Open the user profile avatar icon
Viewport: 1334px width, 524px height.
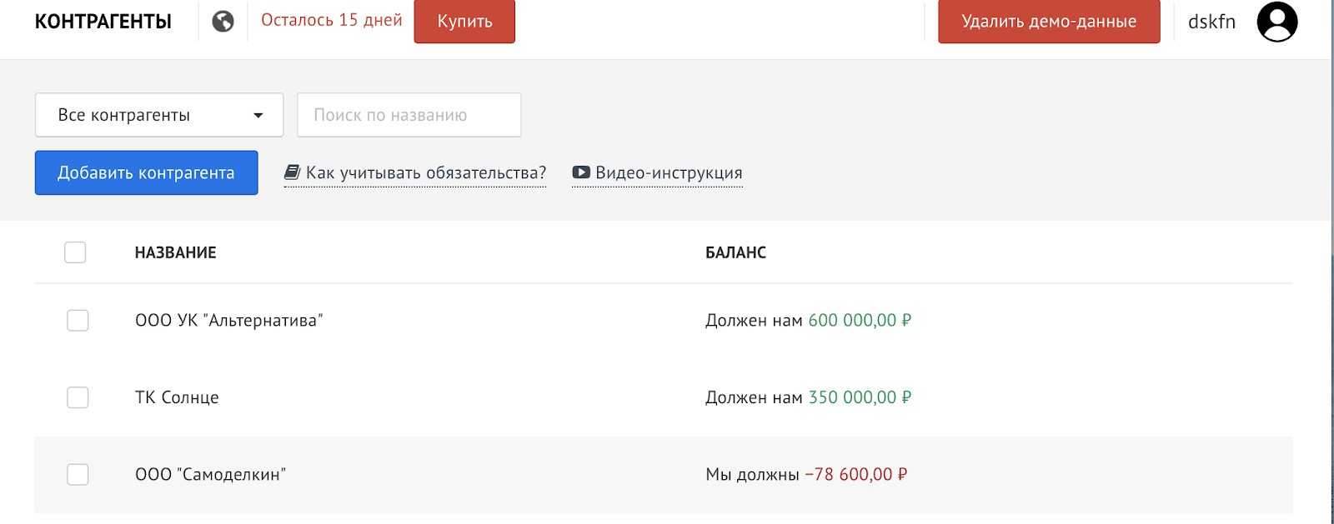1276,22
